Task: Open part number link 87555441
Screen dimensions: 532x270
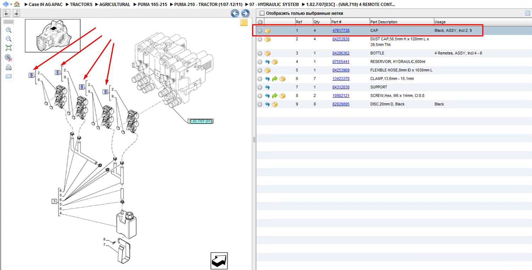Action: point(341,62)
